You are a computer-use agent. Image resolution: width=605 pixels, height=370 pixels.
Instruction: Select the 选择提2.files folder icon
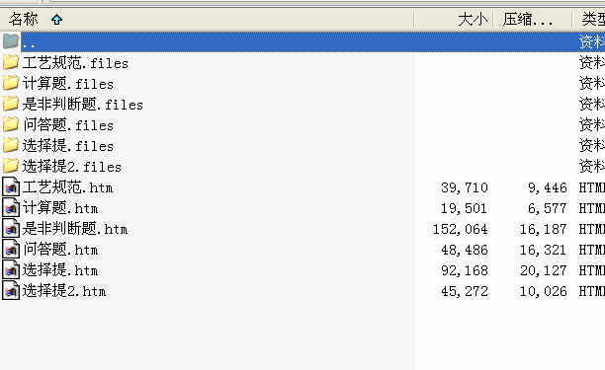tap(11, 166)
